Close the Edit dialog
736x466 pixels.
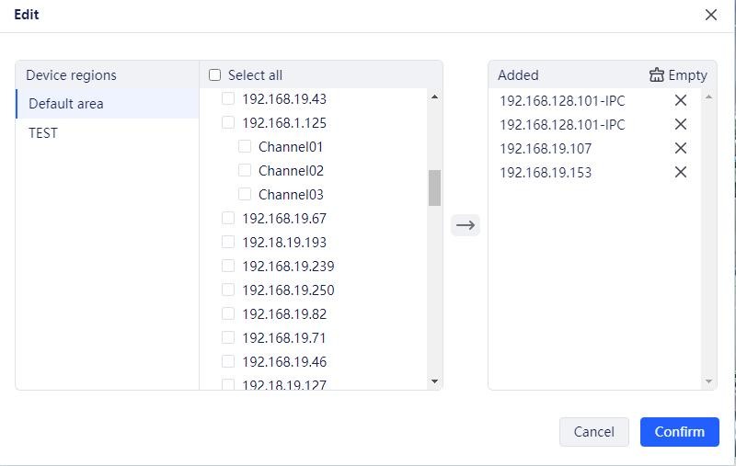[x=710, y=15]
